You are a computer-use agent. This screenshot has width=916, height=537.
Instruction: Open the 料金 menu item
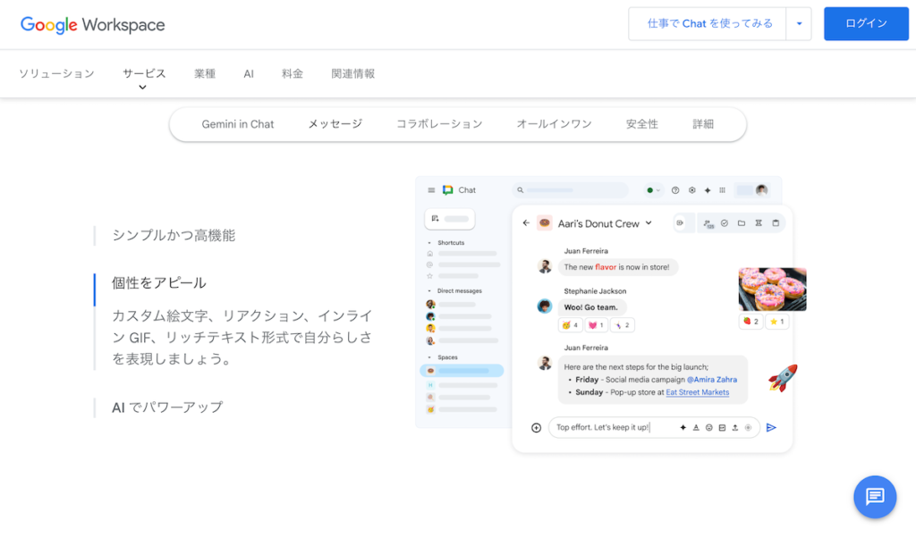(293, 73)
